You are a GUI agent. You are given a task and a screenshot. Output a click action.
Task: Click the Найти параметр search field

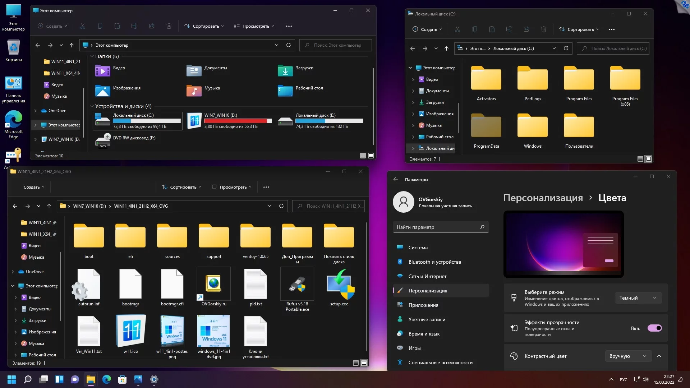[x=437, y=227]
